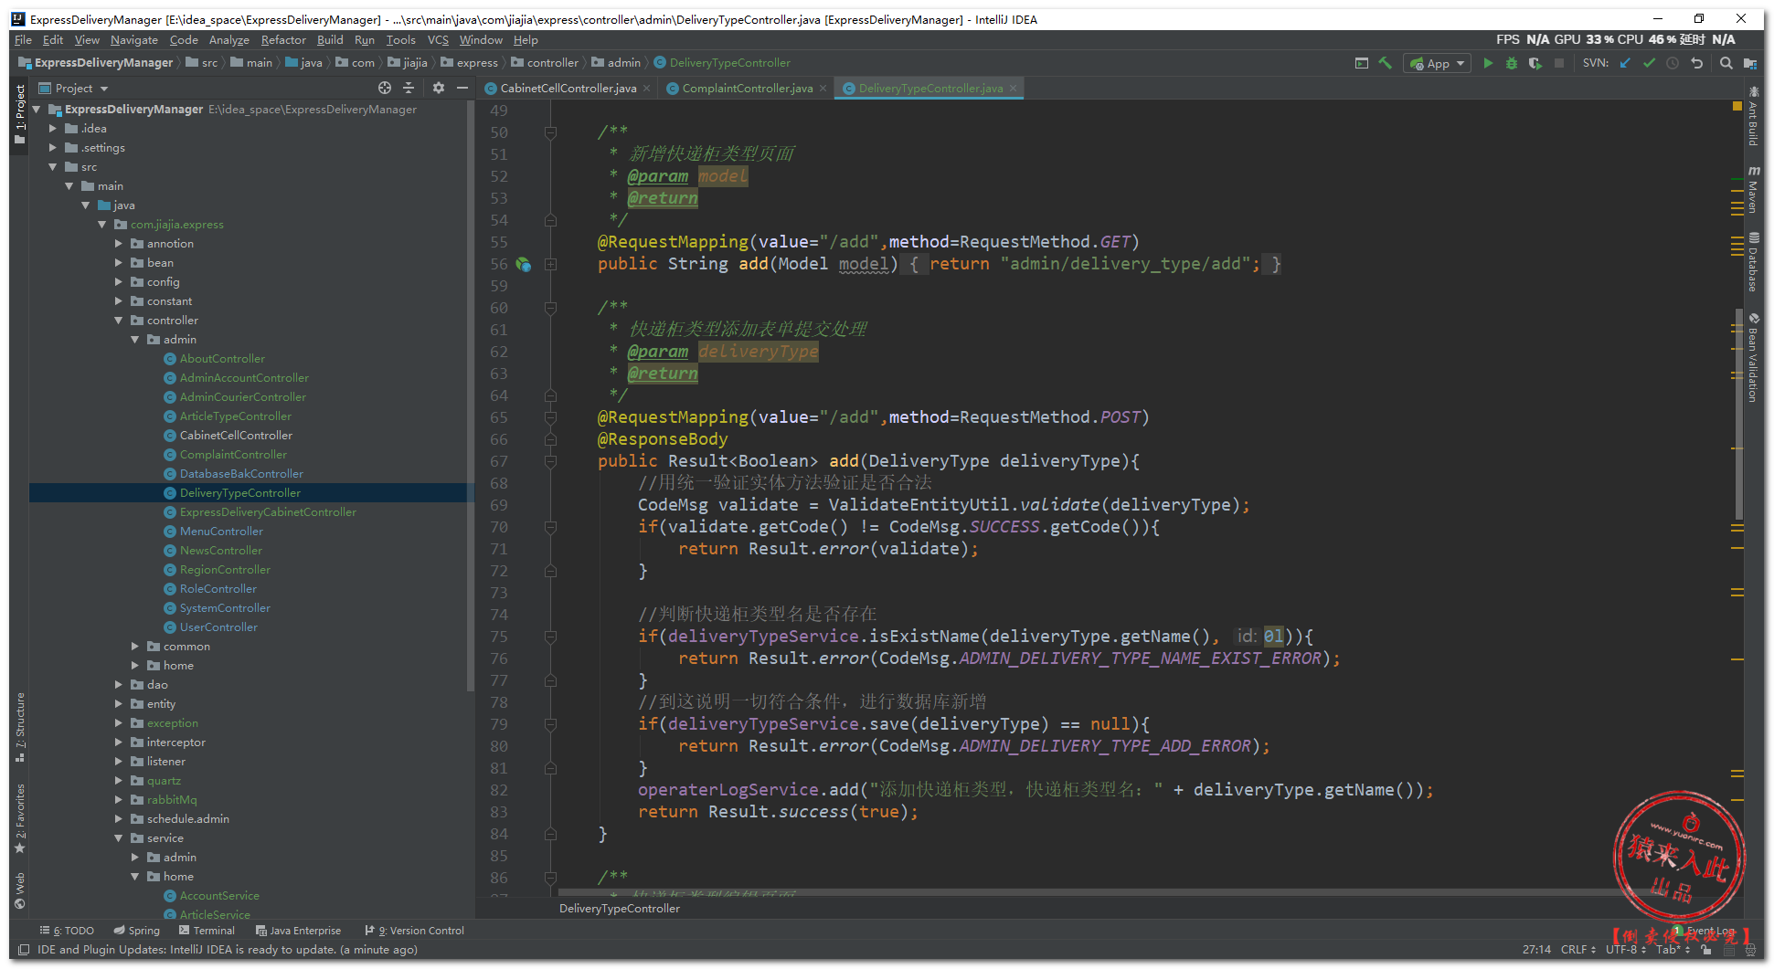The height and width of the screenshot is (969, 1774).
Task: Click the SVN update project blue arrow
Action: click(x=1625, y=63)
